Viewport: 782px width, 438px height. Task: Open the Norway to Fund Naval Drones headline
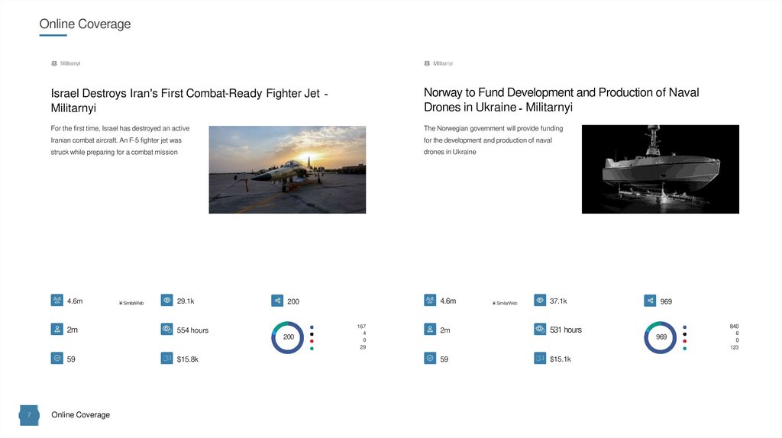point(561,100)
